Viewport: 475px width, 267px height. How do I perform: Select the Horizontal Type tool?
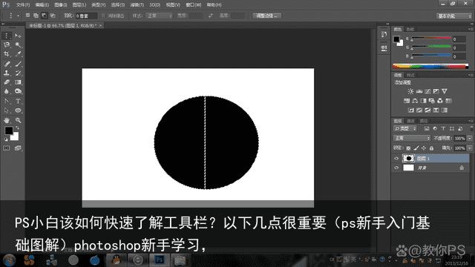click(18, 101)
